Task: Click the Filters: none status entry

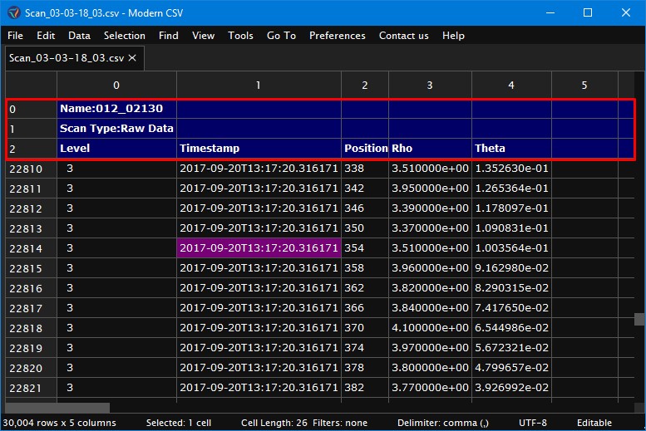Action: coord(340,423)
